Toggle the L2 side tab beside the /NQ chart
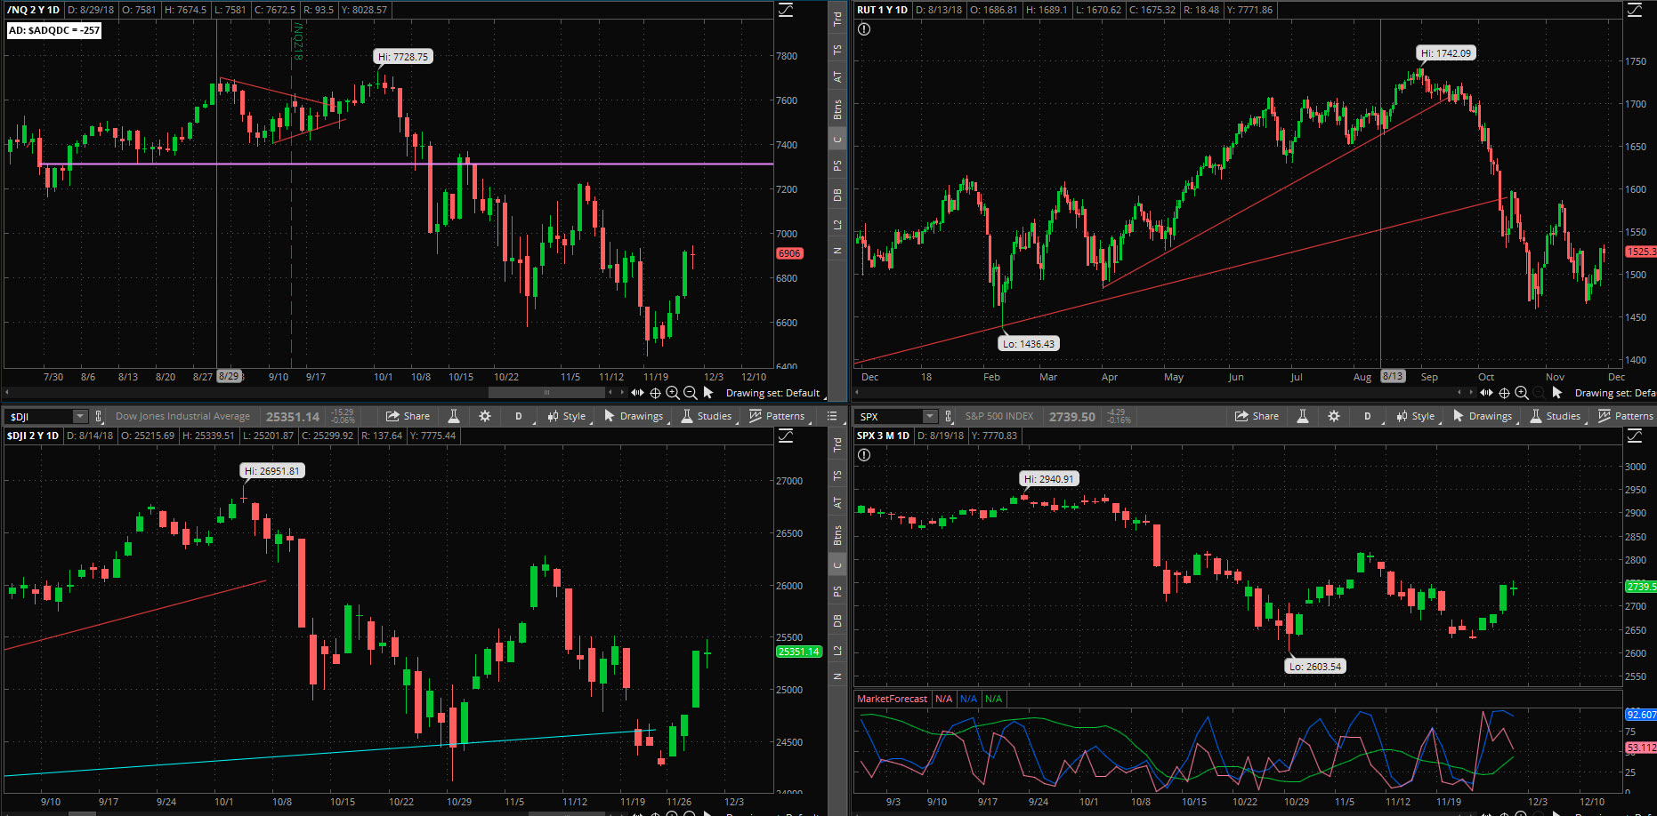 [837, 224]
